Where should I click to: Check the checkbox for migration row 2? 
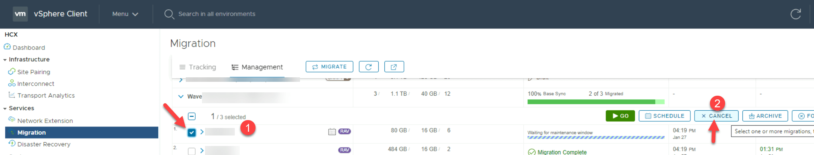click(x=192, y=151)
